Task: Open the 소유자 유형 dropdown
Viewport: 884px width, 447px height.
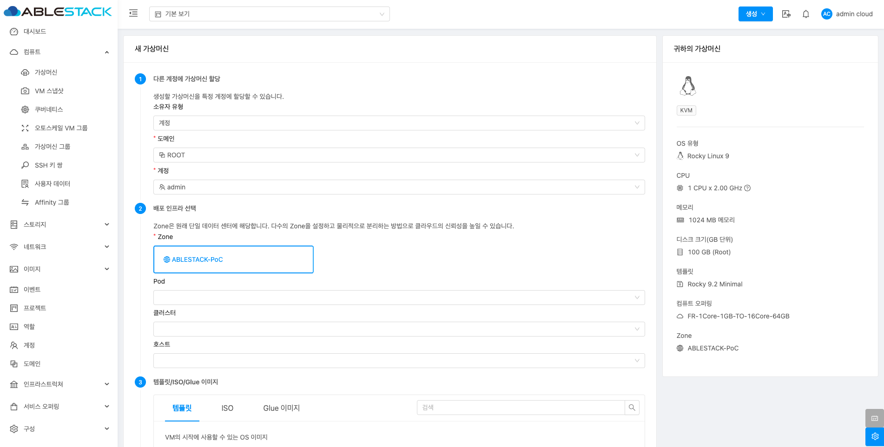Action: pyautogui.click(x=399, y=123)
